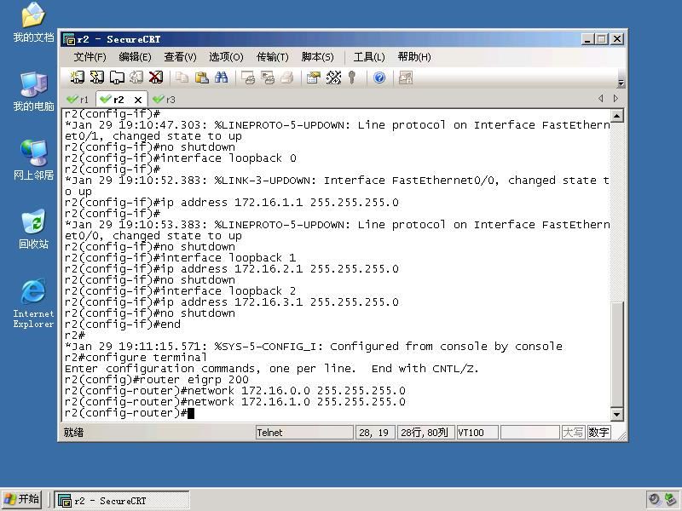Image resolution: width=682 pixels, height=511 pixels.
Task: Click '28行, 80列' status entry
Action: tap(425, 433)
